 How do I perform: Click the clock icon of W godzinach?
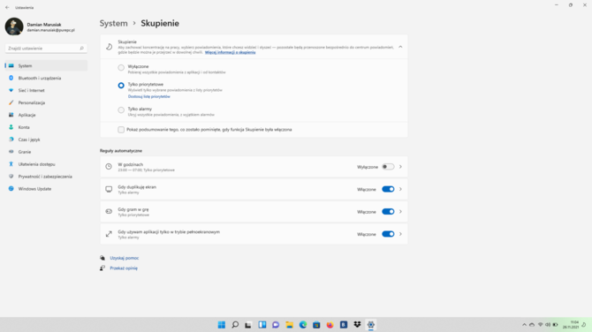(109, 166)
